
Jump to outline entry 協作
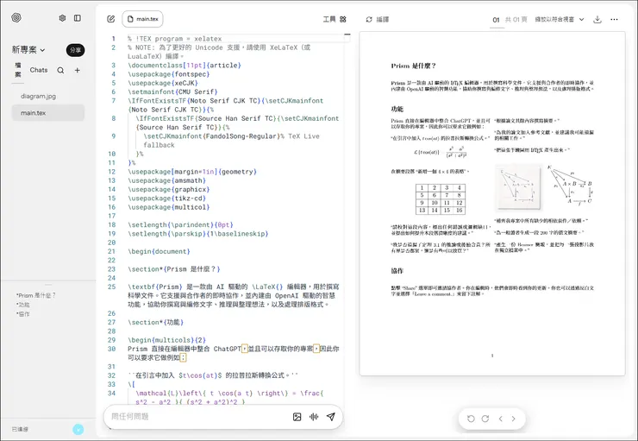22,314
